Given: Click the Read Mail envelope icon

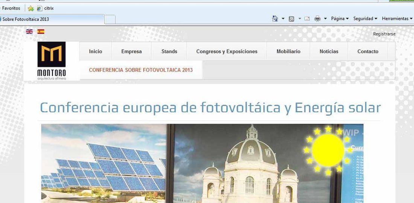Looking at the screenshot, I should (x=307, y=18).
